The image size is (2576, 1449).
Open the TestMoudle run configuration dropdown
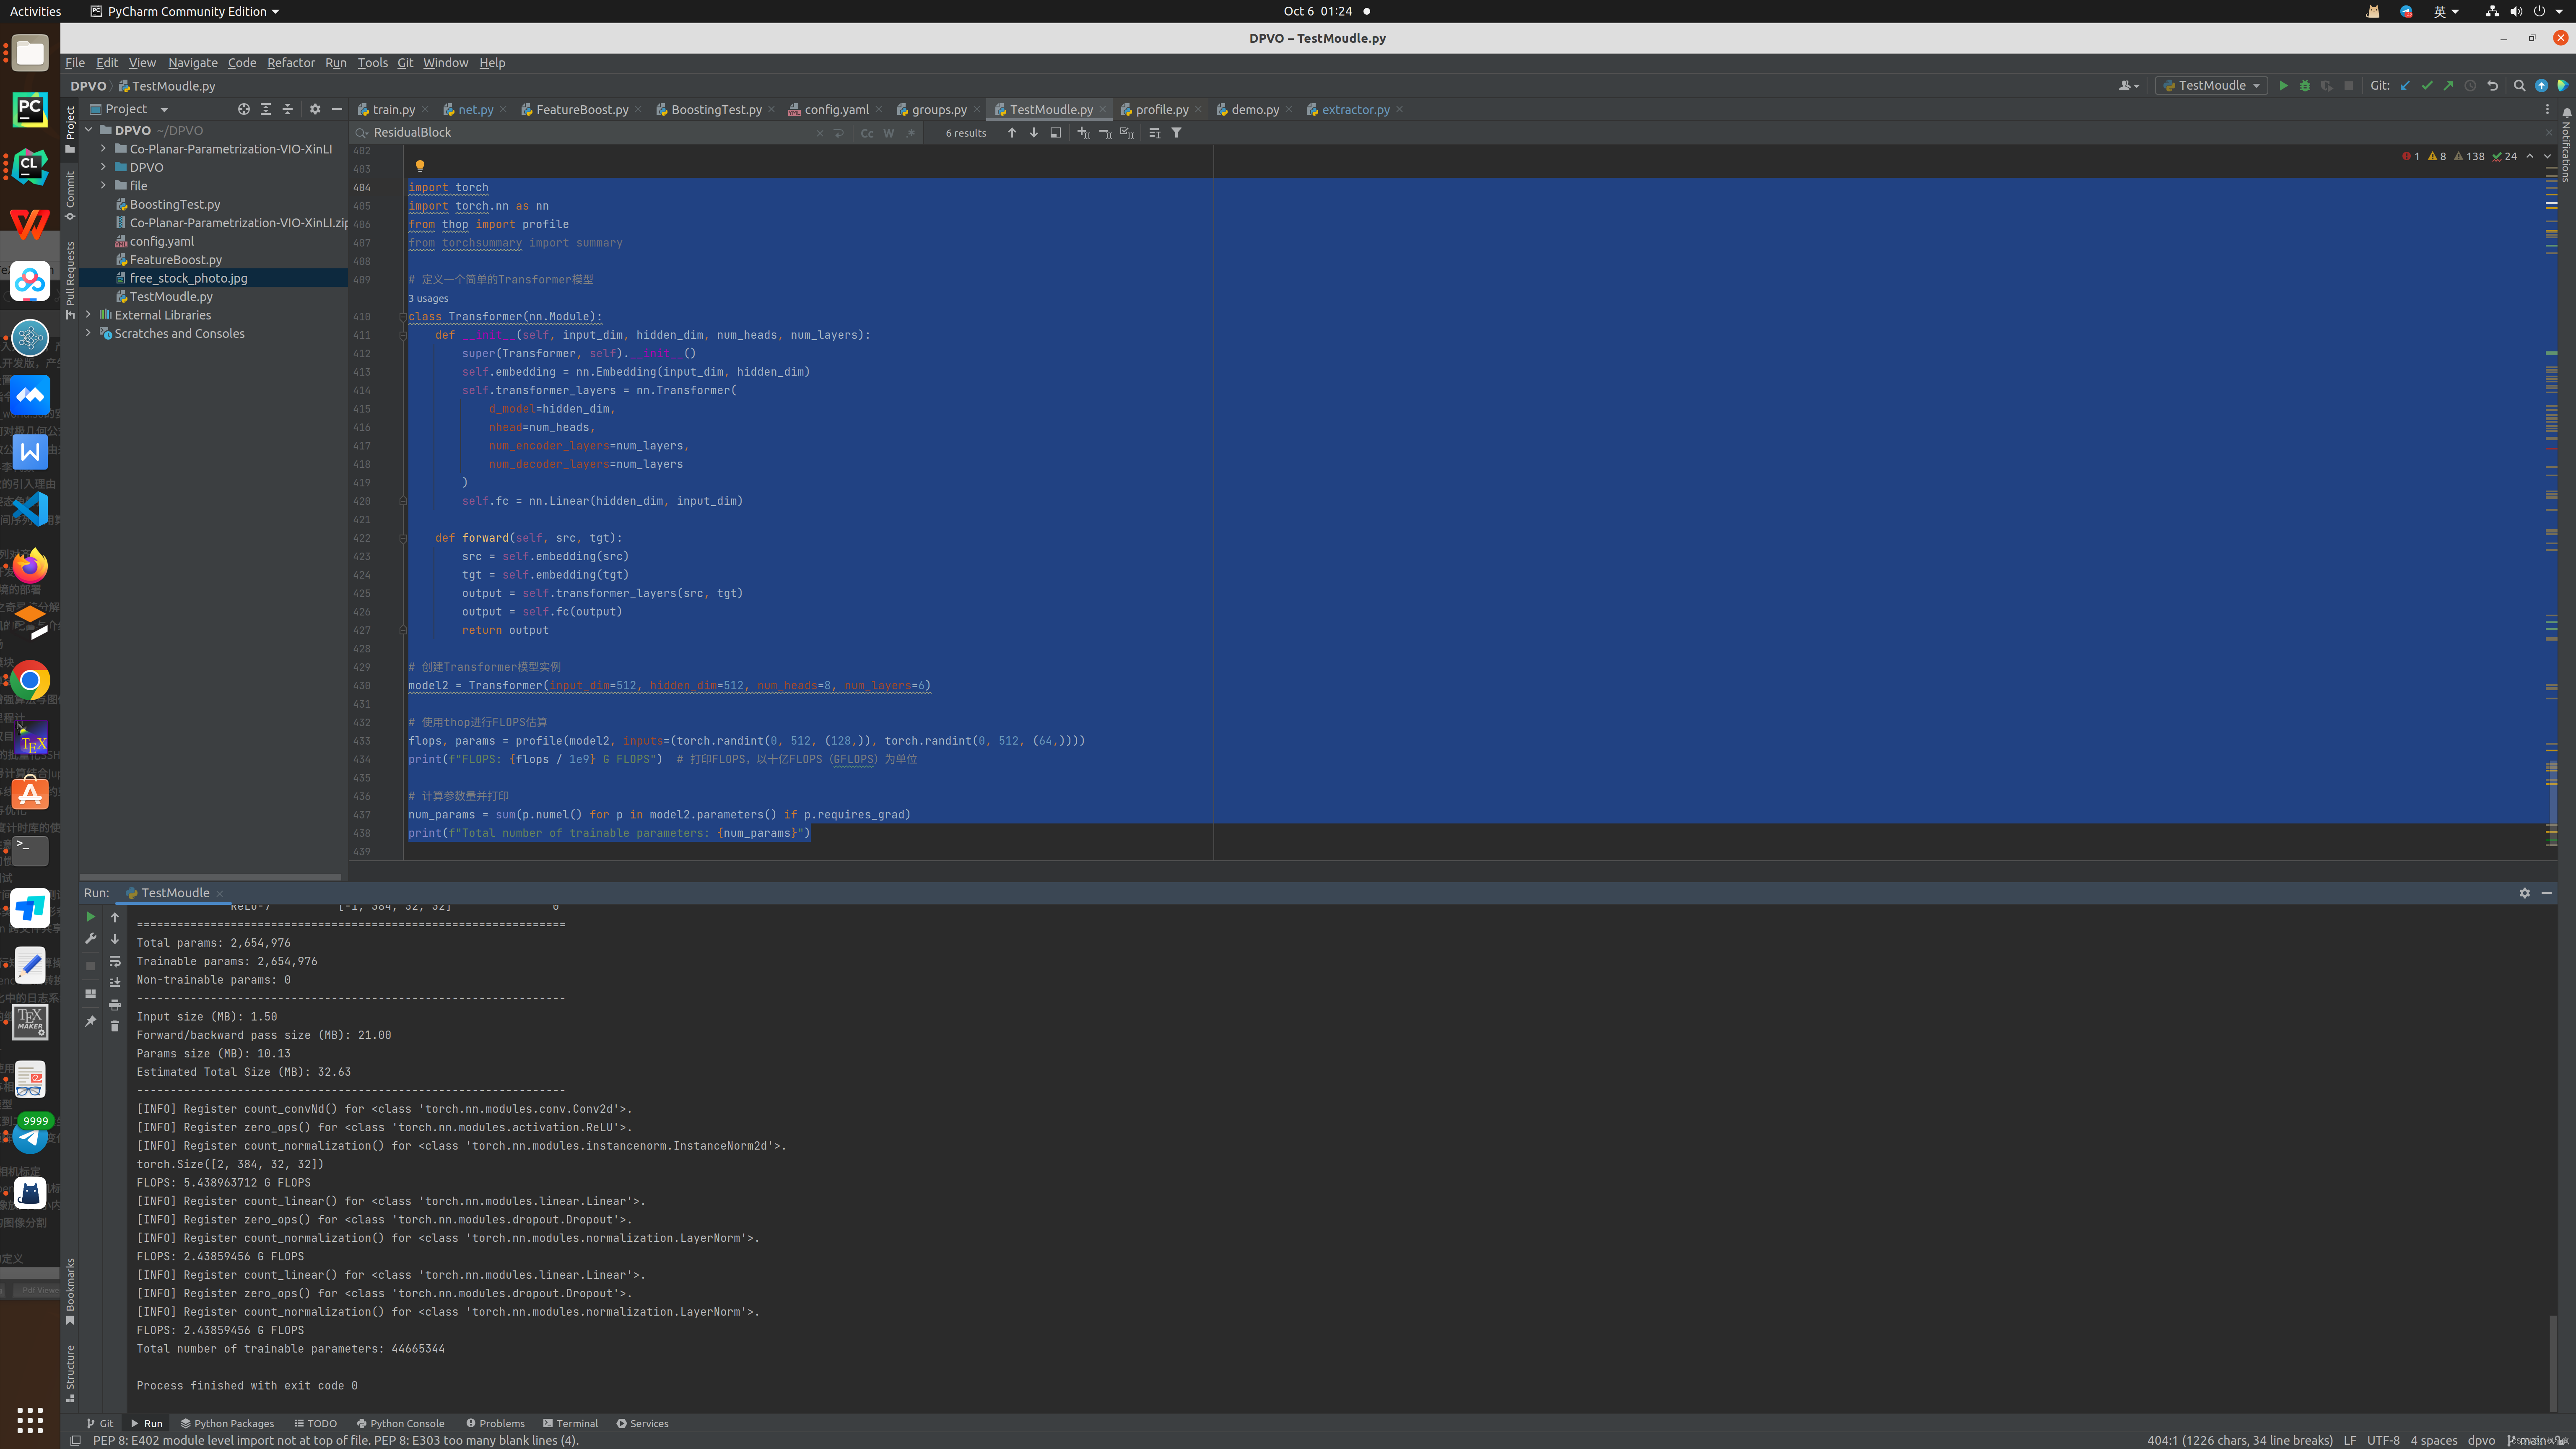pos(2211,86)
